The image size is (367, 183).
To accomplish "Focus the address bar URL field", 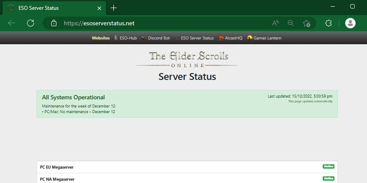I will (x=179, y=23).
